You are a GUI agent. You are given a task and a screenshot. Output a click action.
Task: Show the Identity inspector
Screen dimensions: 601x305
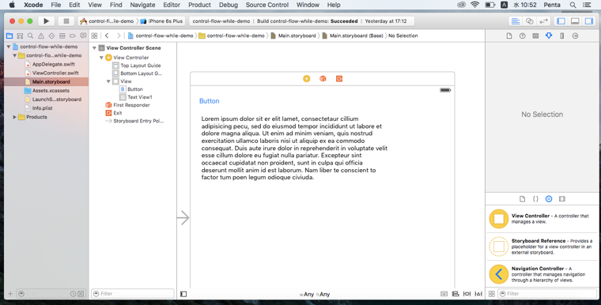[x=535, y=36]
